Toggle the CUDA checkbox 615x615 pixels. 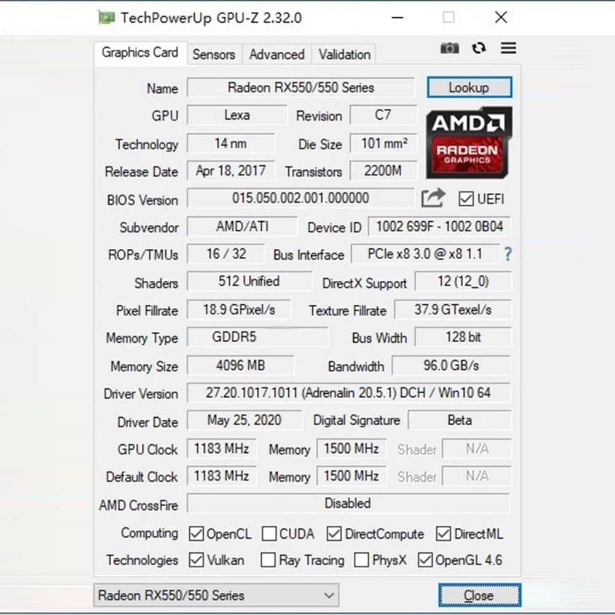[268, 534]
